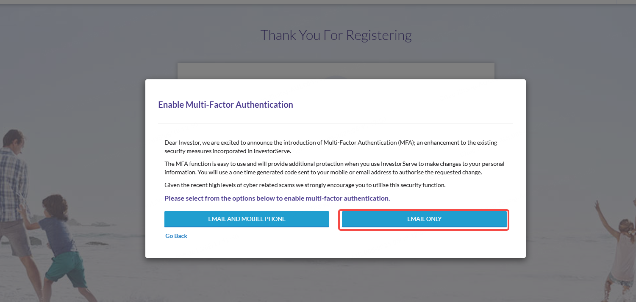The height and width of the screenshot is (302, 636).
Task: Choose the EMAIL AND MOBILE PHONE option
Action: pos(247,219)
